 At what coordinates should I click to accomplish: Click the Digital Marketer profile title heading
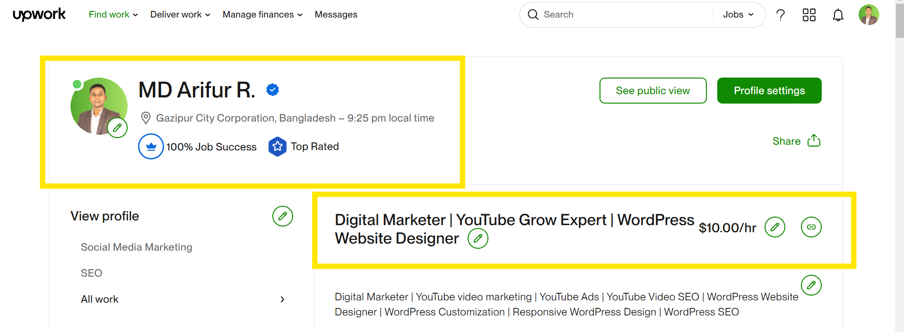pyautogui.click(x=514, y=229)
